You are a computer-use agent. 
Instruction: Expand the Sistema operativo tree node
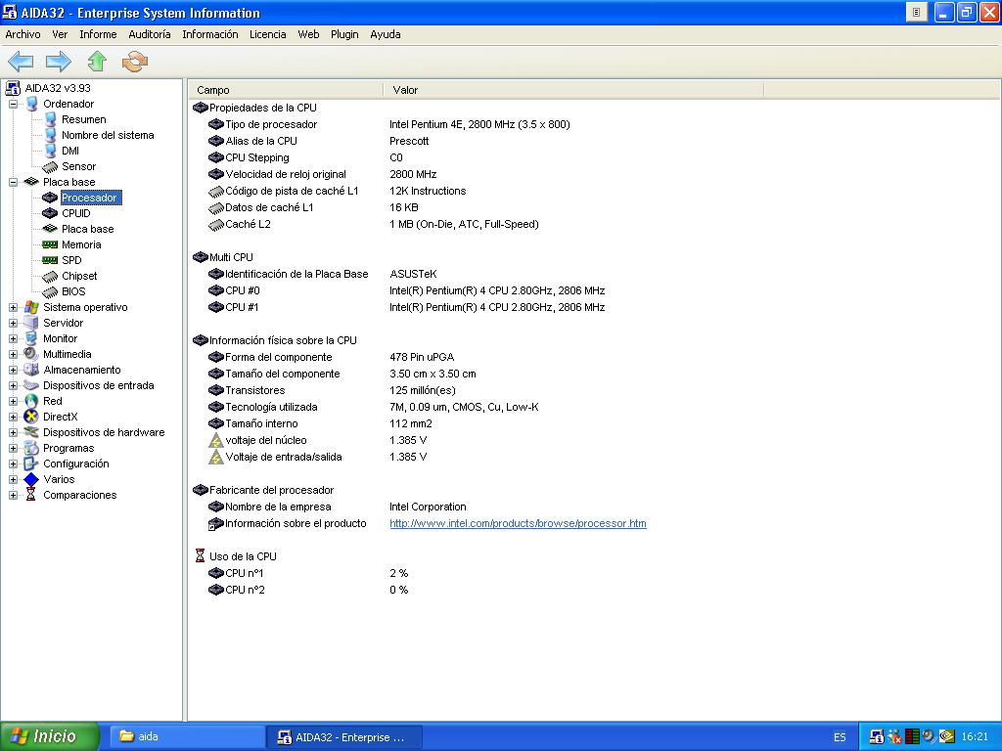coord(14,307)
